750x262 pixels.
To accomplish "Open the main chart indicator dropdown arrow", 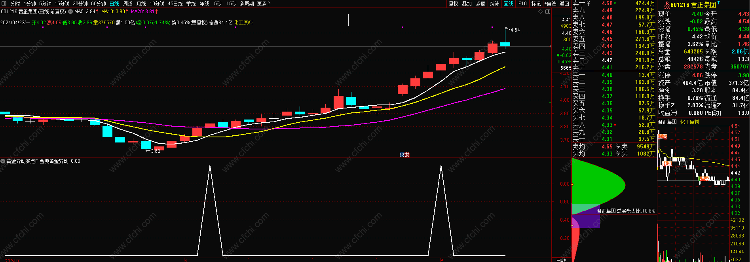I will click(70, 11).
